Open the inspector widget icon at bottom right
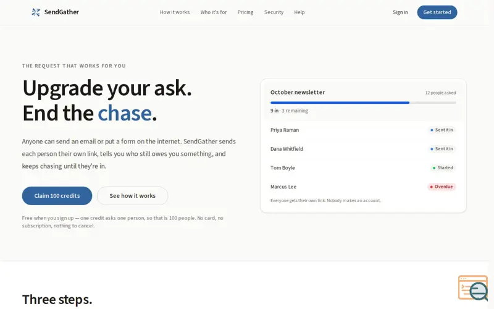This screenshot has height=309, width=494. 473,288
